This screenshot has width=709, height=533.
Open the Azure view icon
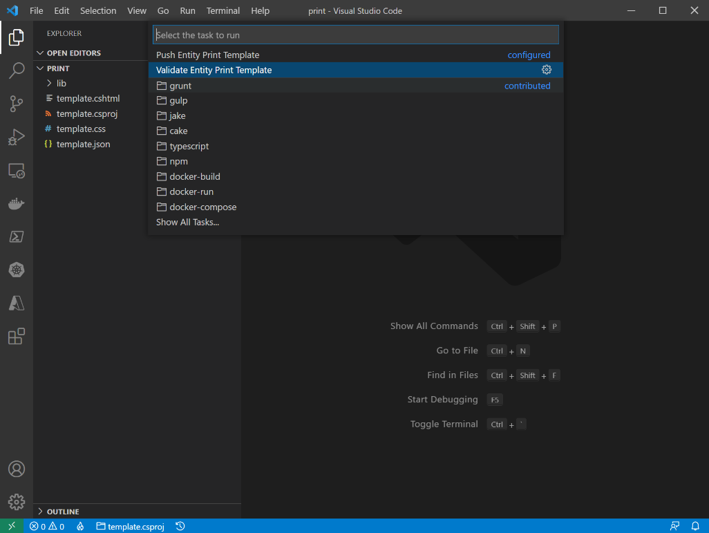17,303
